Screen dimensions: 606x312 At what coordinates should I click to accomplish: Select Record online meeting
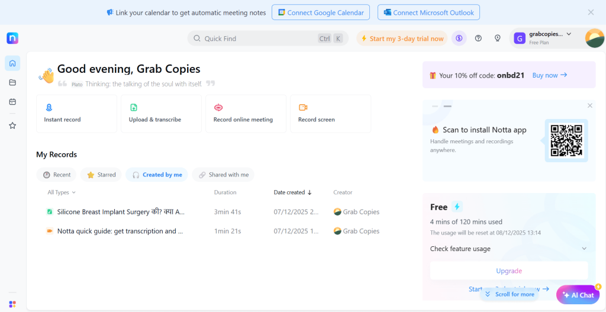(246, 114)
